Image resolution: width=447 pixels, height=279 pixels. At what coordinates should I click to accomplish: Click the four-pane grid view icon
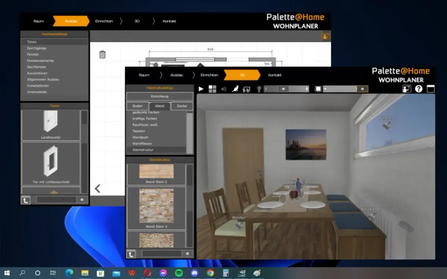(212, 89)
